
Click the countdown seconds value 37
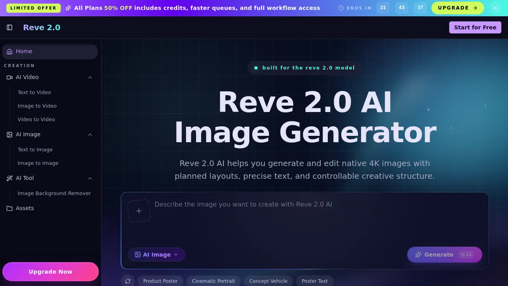point(421,8)
